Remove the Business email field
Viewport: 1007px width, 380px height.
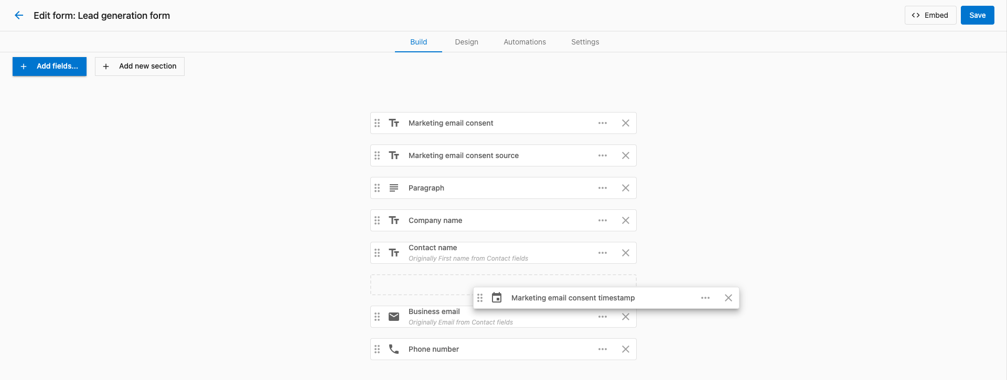(x=626, y=317)
